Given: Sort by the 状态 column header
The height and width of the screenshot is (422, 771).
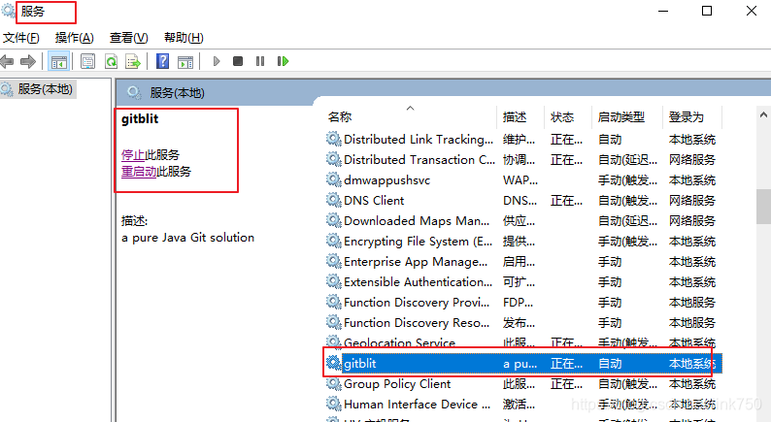Looking at the screenshot, I should [x=562, y=117].
